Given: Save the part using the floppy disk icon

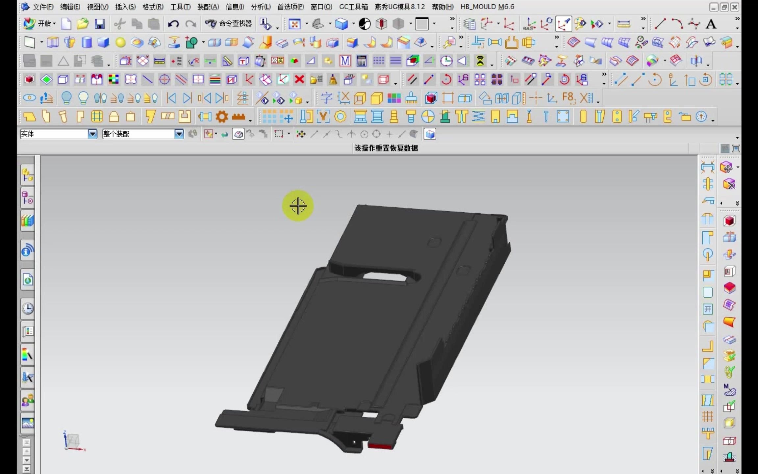Looking at the screenshot, I should point(100,24).
